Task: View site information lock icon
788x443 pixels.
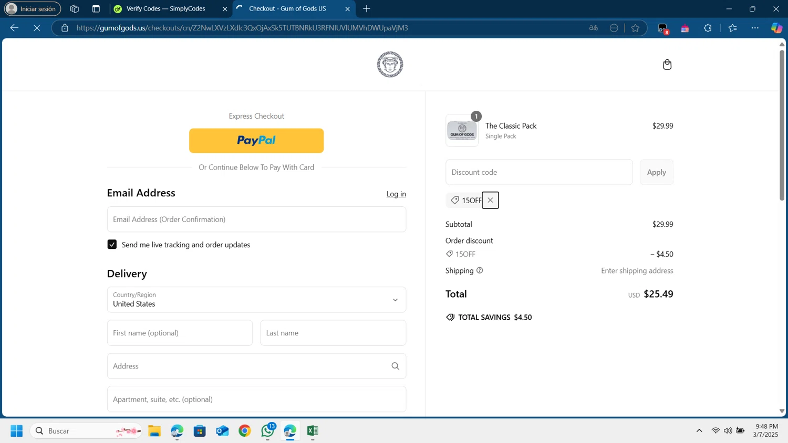Action: pos(65,28)
